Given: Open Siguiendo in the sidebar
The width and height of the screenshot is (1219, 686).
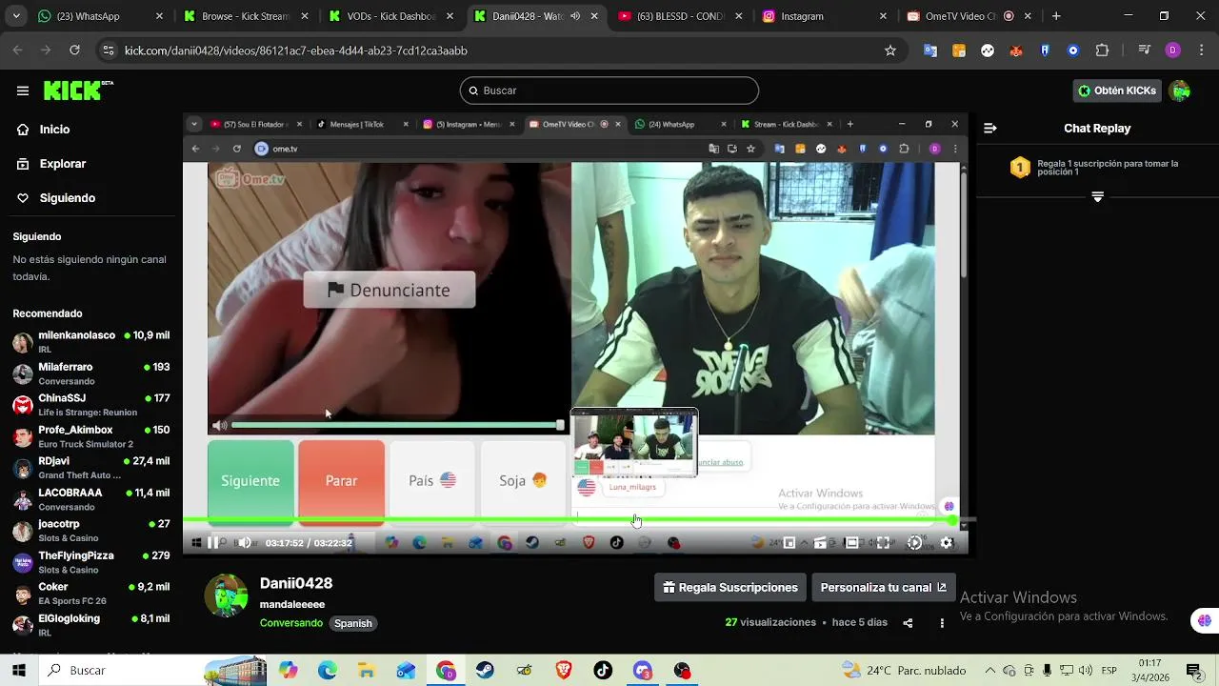Looking at the screenshot, I should (x=90, y=198).
